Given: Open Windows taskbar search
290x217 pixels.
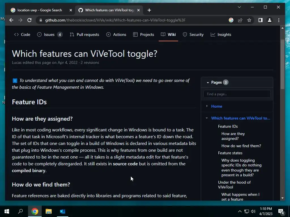Looking at the screenshot, I should point(20,211).
